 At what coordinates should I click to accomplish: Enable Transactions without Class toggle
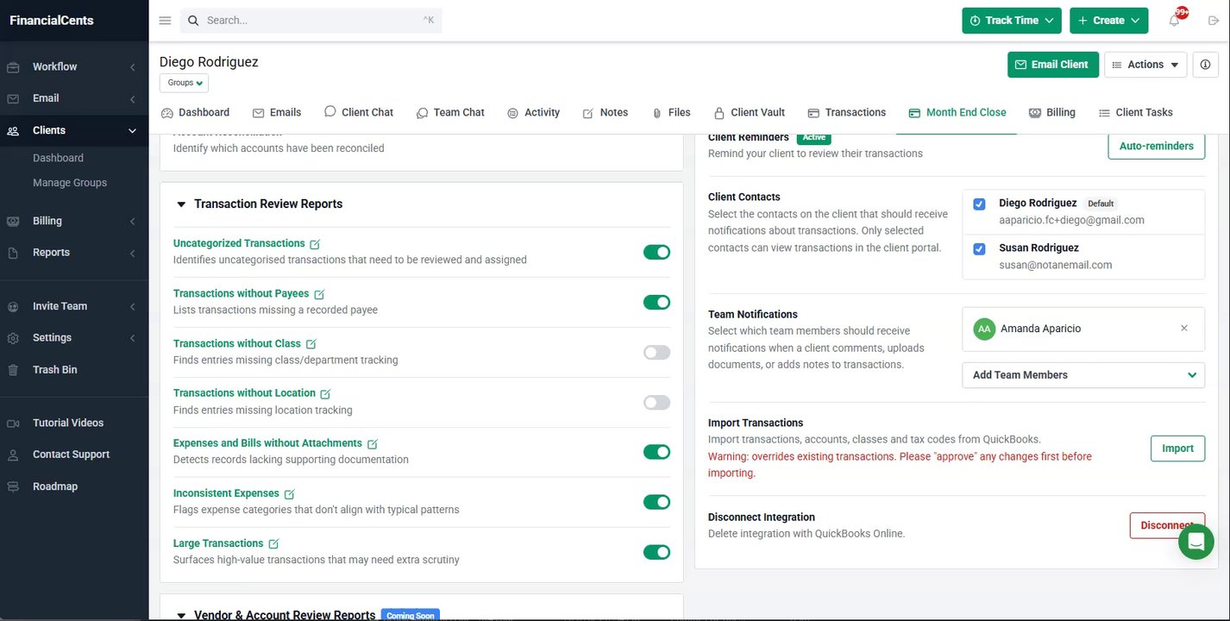(656, 352)
